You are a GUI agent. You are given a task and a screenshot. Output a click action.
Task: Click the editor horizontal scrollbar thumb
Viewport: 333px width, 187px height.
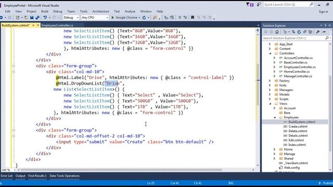pos(121,170)
